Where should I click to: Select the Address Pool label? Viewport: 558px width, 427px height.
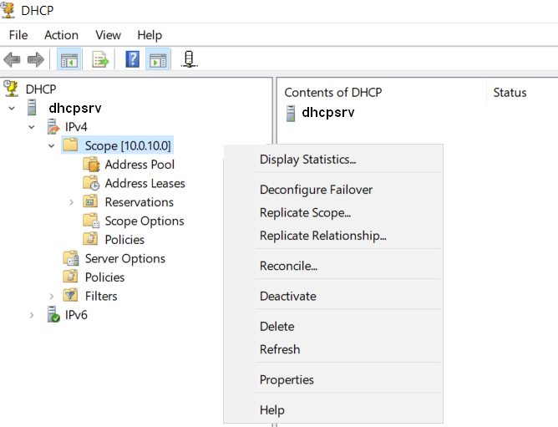pos(139,165)
